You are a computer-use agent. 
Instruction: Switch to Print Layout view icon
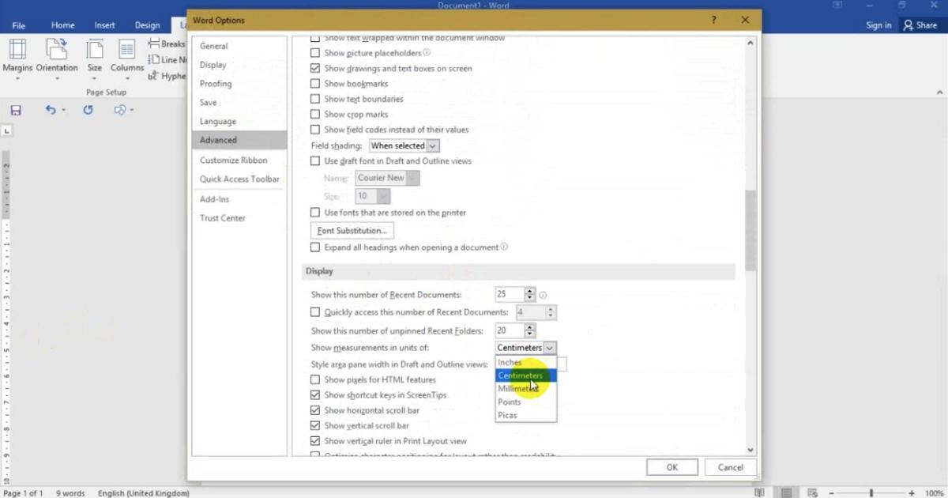click(787, 492)
